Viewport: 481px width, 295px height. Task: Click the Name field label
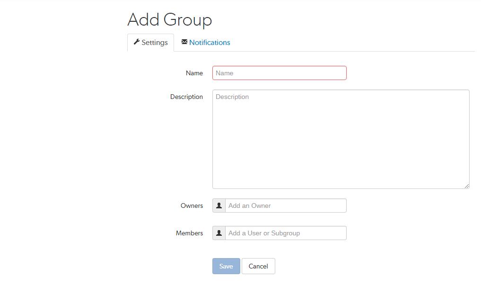point(194,72)
